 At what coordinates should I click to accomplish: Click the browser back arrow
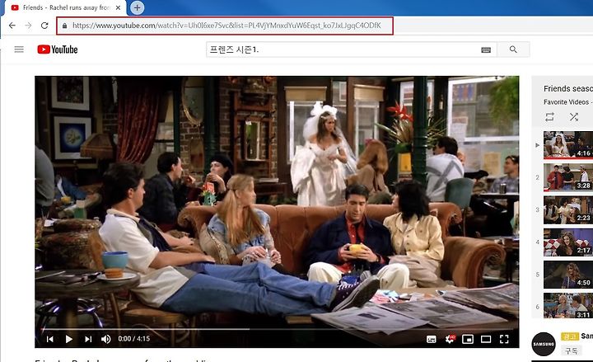click(x=12, y=26)
